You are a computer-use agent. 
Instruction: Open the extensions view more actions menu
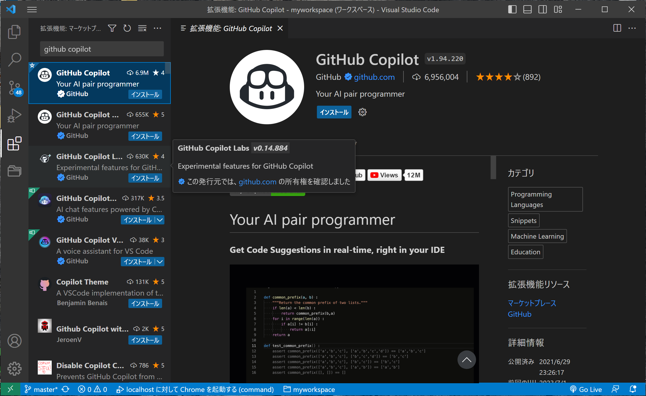coord(157,28)
